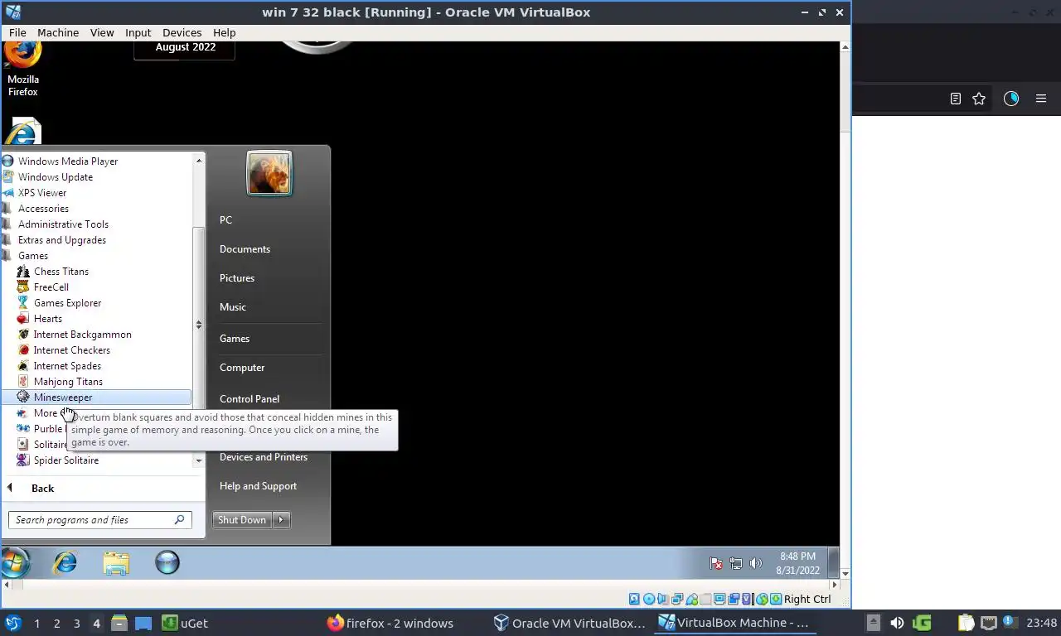Click VirtualBox optical drive status icon
Screen dimensions: 1061x636
coord(649,599)
